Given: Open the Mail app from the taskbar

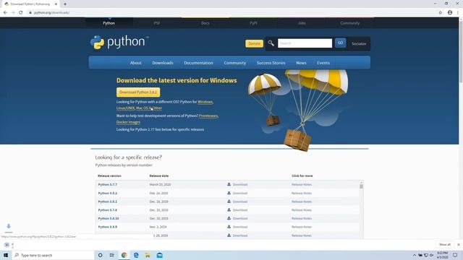Looking at the screenshot, I should [x=160, y=255].
